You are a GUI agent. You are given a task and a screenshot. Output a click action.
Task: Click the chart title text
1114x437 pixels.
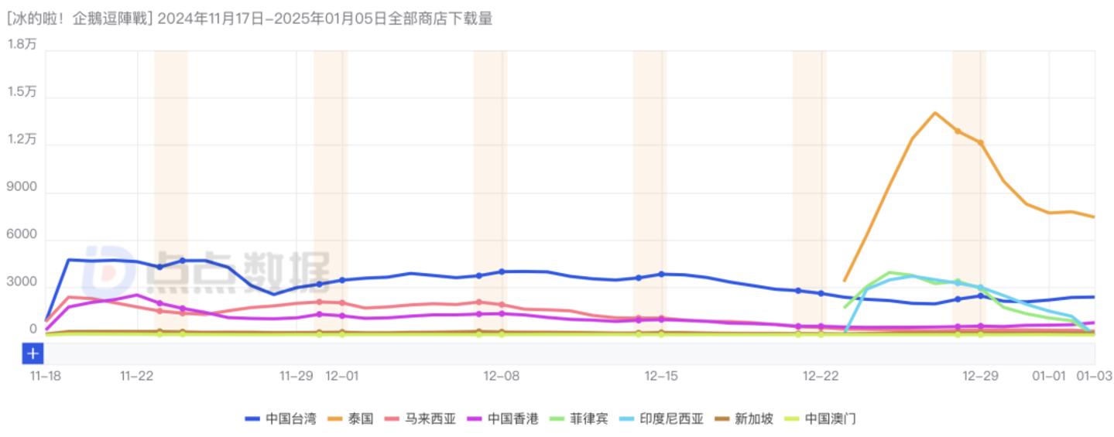(x=249, y=19)
